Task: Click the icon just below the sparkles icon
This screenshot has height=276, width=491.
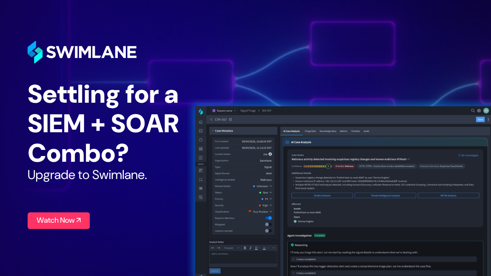Action: pos(201,188)
